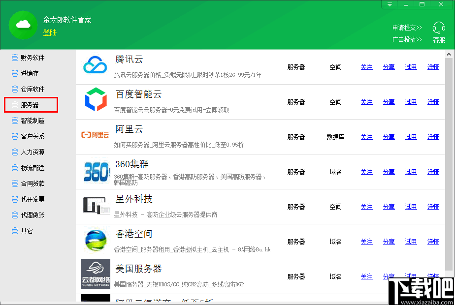Click the 百度智能云 hexagon logo
This screenshot has width=455, height=305.
pyautogui.click(x=96, y=99)
